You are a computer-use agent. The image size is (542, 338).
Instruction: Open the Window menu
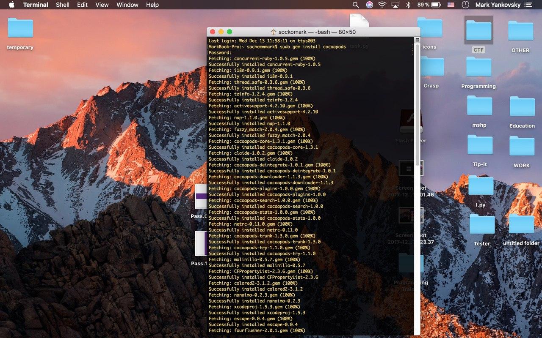(x=127, y=5)
